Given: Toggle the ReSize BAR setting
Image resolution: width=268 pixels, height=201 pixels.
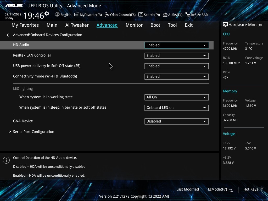Looking at the screenshot, I should pos(196,15).
